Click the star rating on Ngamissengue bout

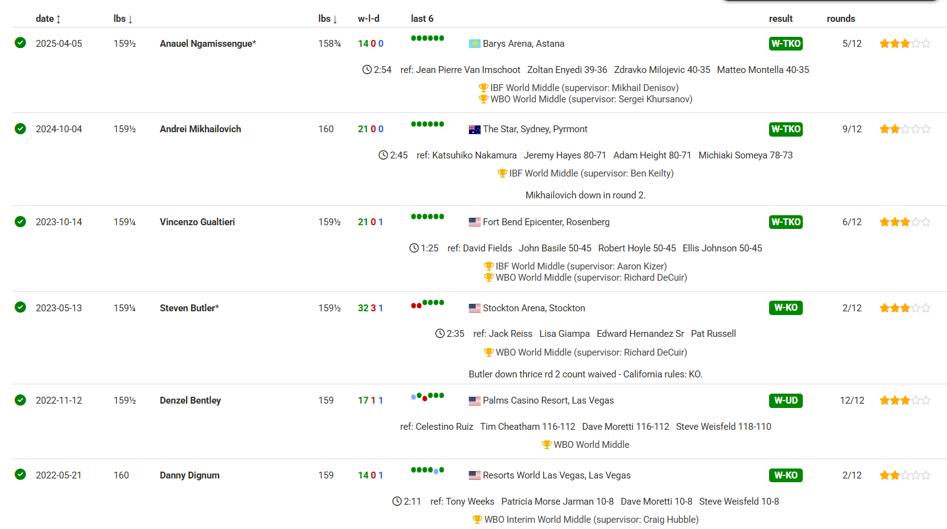click(905, 44)
